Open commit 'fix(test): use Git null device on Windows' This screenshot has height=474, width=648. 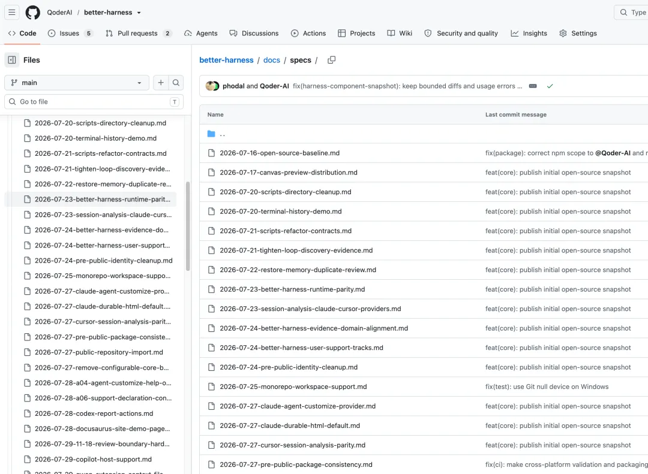pos(547,387)
